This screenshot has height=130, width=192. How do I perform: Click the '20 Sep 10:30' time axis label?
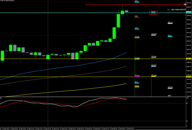pos(130,128)
